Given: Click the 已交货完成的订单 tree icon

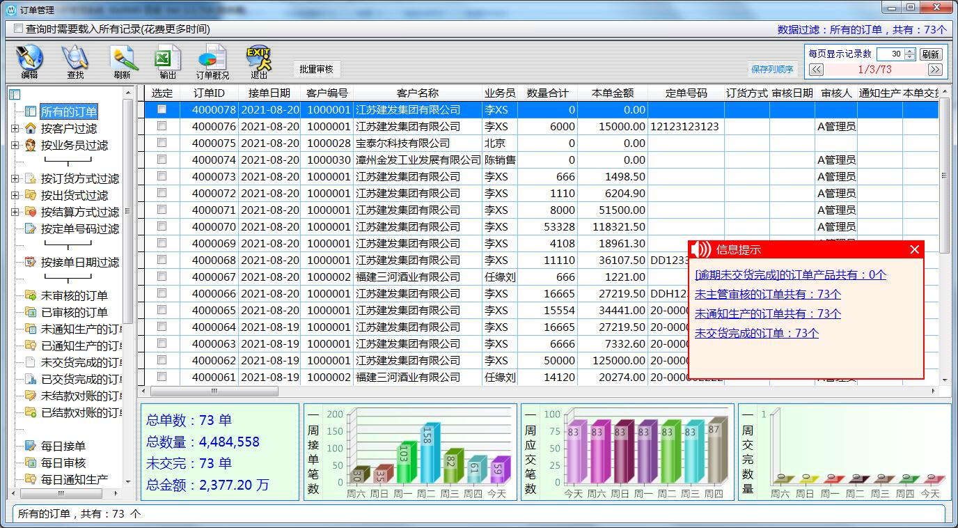Looking at the screenshot, I should pos(30,379).
